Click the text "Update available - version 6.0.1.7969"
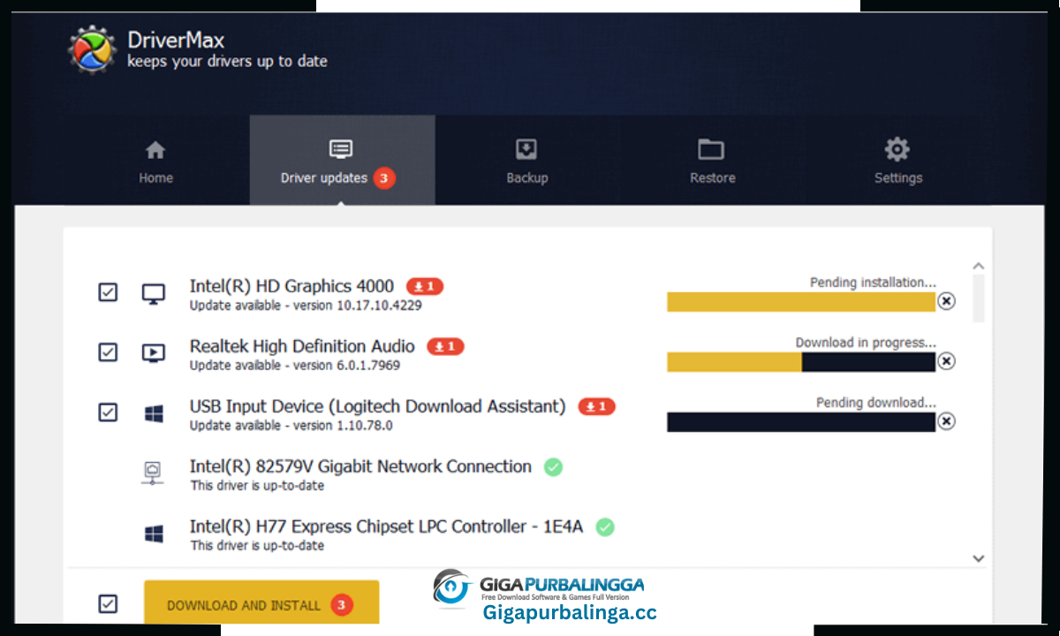The image size is (1060, 636). click(295, 366)
